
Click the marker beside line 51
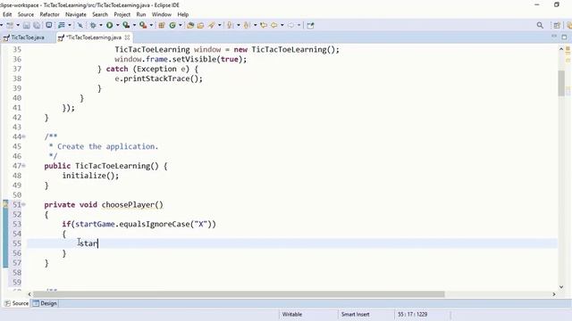5,204
